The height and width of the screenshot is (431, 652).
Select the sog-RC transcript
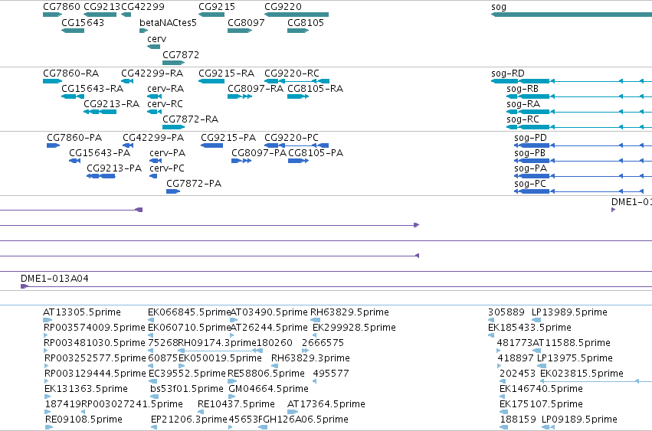[523, 119]
